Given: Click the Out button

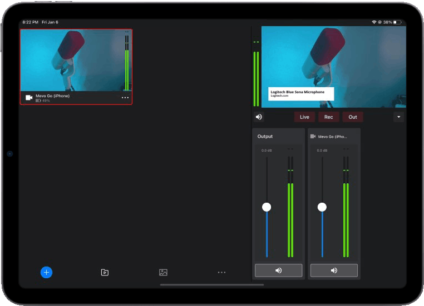Looking at the screenshot, I should tap(353, 117).
